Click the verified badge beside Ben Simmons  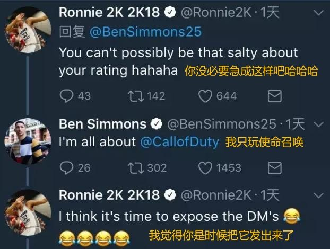tap(157, 125)
